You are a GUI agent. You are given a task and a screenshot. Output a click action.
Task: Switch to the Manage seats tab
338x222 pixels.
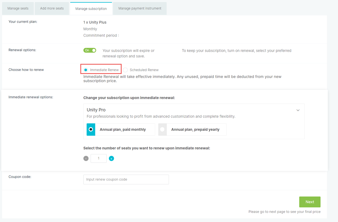pos(18,8)
